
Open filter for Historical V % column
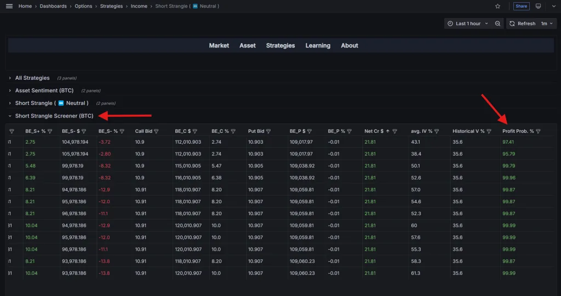pos(489,131)
